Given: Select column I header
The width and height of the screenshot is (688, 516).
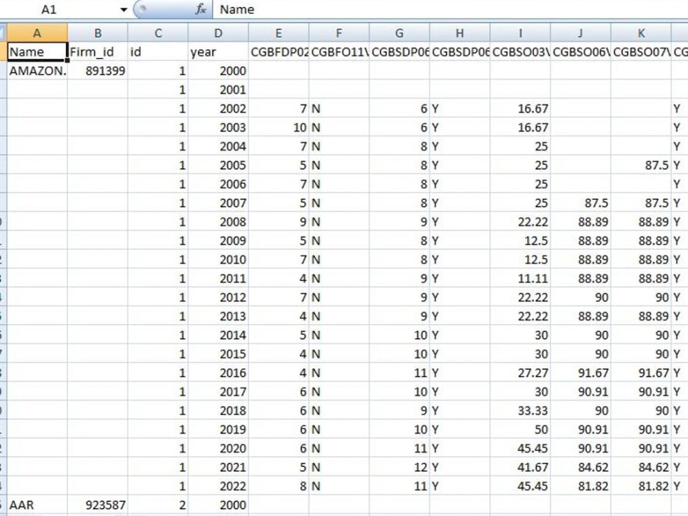Looking at the screenshot, I should point(520,33).
